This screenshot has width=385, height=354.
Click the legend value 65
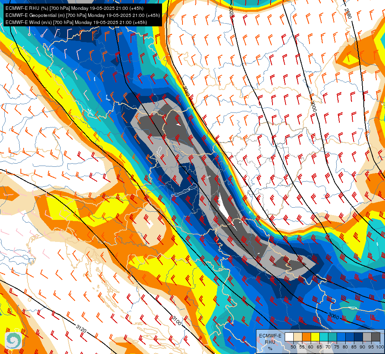[x=319, y=347]
